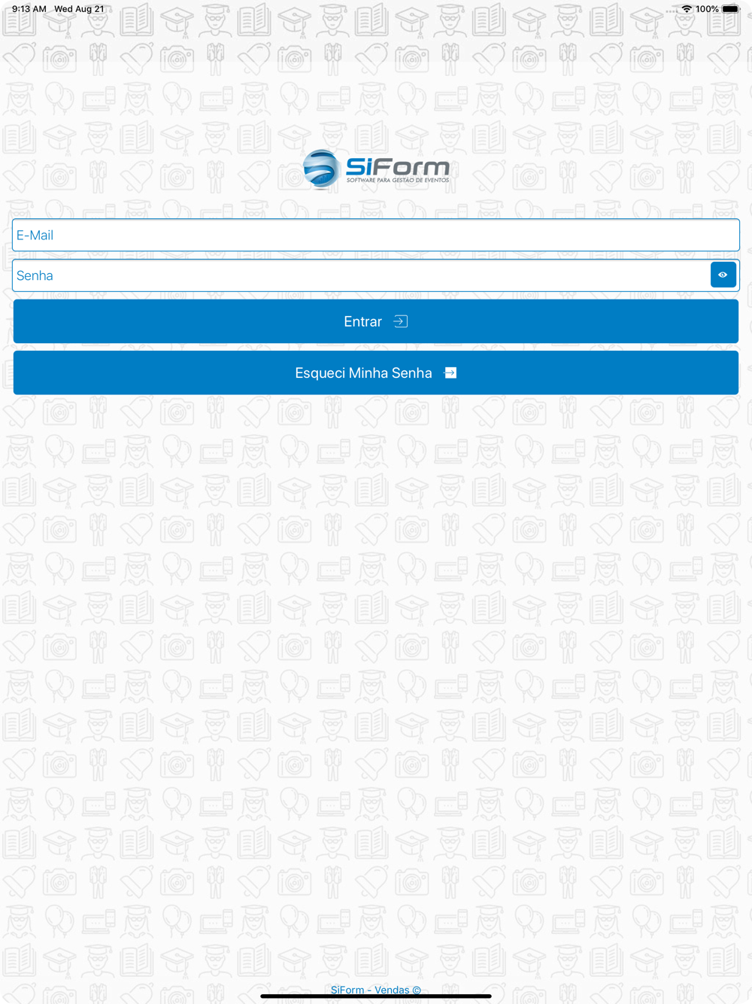Focus the Senha password field

pyautogui.click(x=361, y=275)
